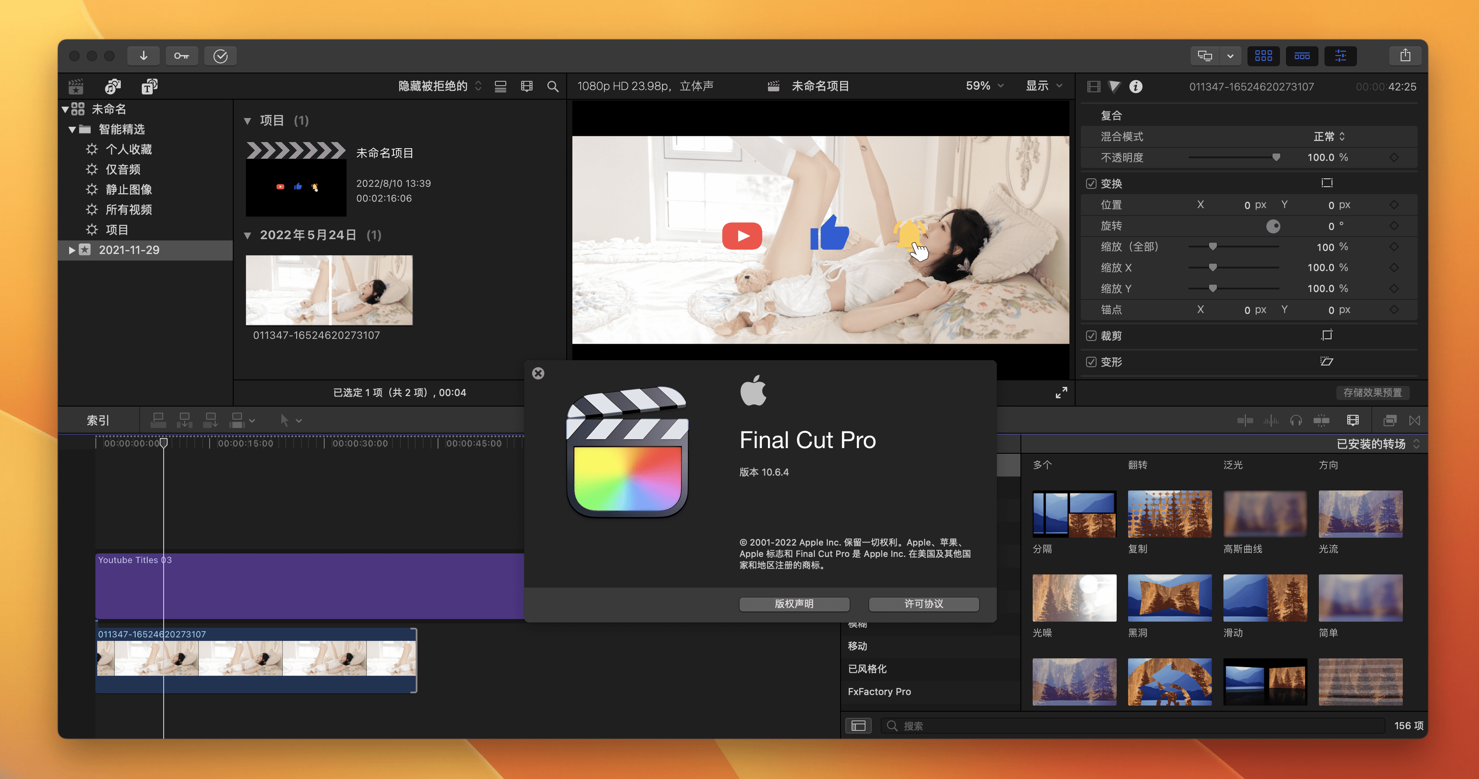1479x779 pixels.
Task: Toggle fullscreen viewer arrows icon
Action: click(x=1061, y=393)
